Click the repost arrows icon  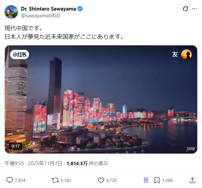click(55, 180)
